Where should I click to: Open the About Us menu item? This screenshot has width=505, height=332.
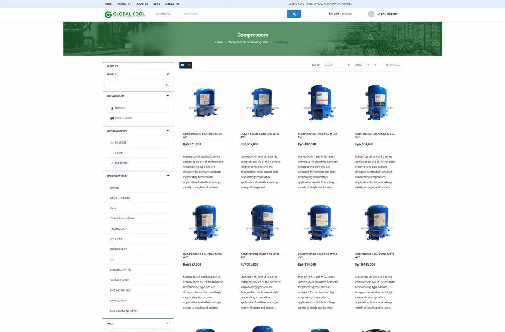coord(142,4)
